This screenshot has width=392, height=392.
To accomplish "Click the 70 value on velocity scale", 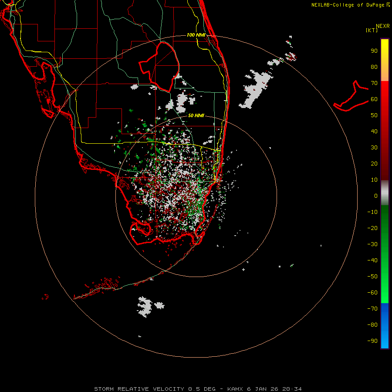I will point(374,83).
